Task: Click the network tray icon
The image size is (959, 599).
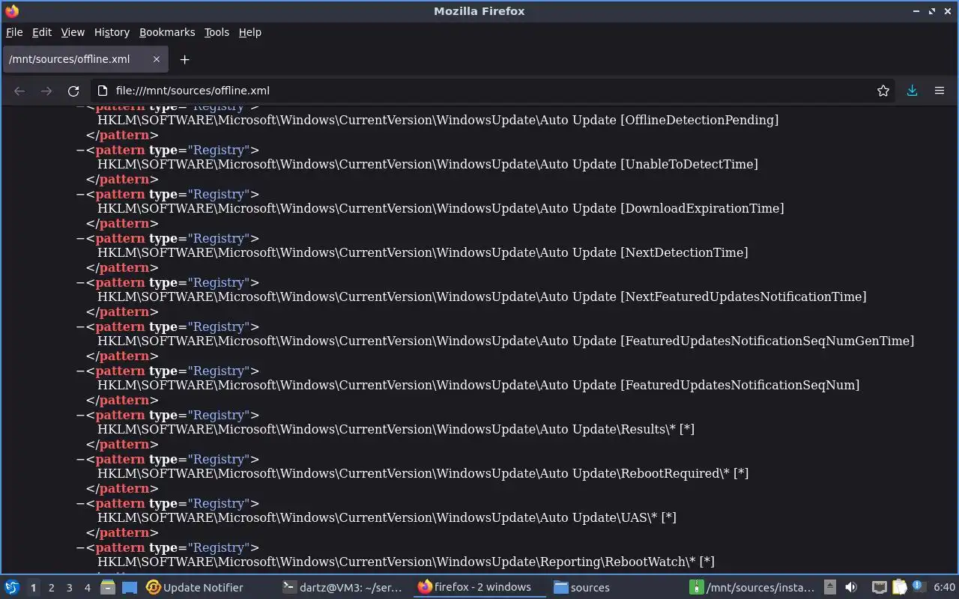Action: [x=880, y=587]
